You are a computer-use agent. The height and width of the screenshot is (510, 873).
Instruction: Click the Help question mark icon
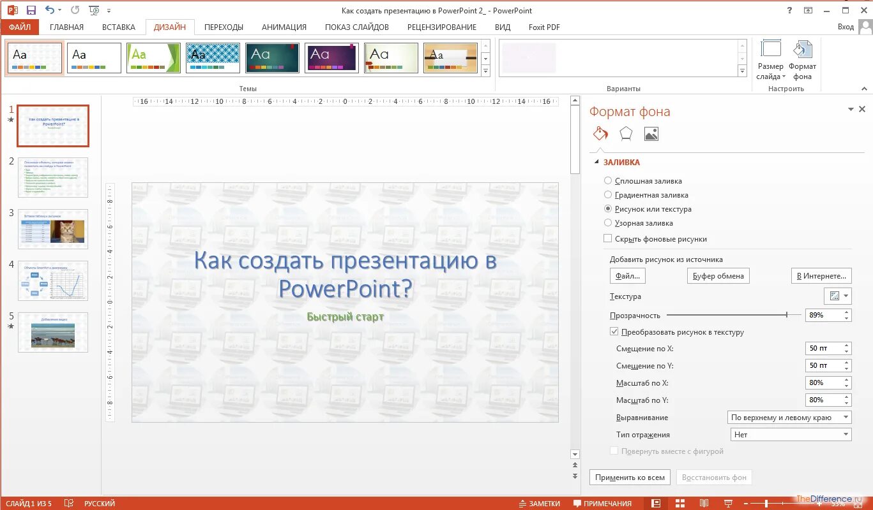click(x=790, y=10)
